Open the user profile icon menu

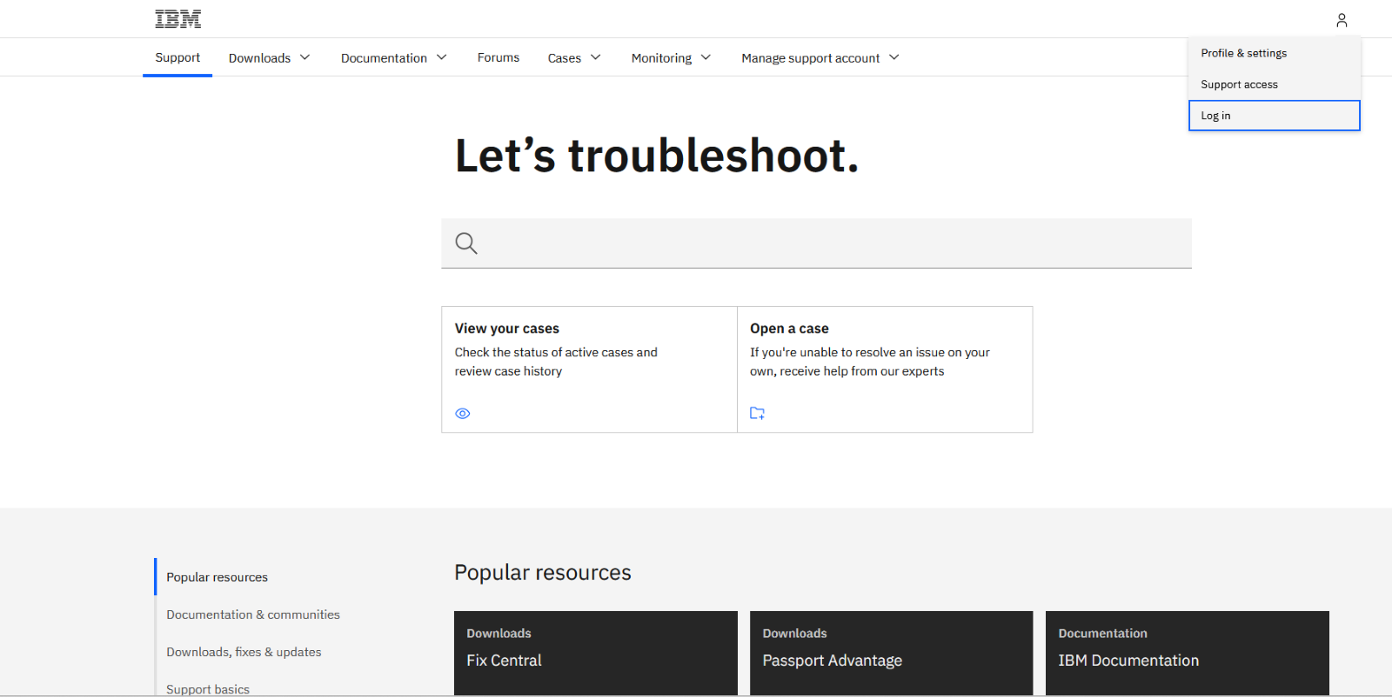[1342, 19]
